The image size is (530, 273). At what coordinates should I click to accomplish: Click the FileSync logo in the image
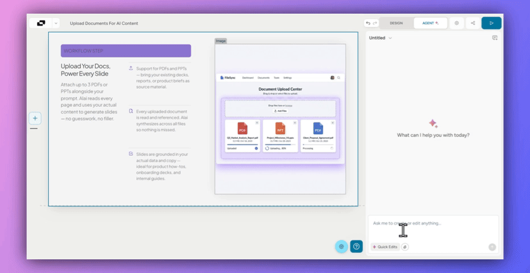228,78
